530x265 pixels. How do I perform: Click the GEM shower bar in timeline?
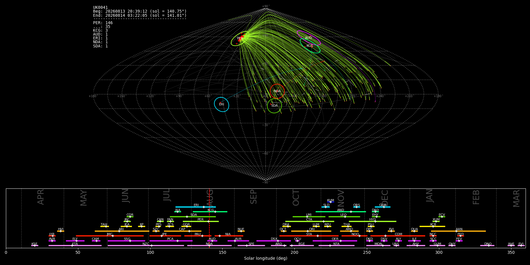pyautogui.click(x=382, y=207)
